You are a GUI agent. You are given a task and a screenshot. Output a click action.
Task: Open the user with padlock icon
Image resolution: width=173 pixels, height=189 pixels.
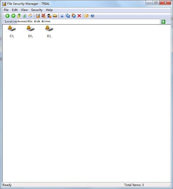click(x=49, y=16)
